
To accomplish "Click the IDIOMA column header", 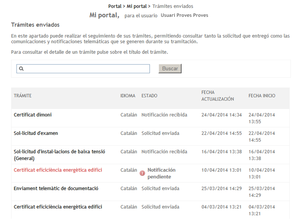I will pos(128,96).
